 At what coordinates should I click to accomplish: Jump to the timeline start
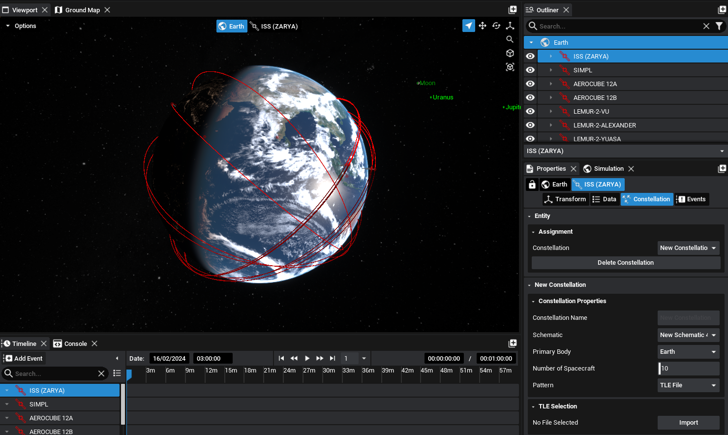pyautogui.click(x=281, y=358)
